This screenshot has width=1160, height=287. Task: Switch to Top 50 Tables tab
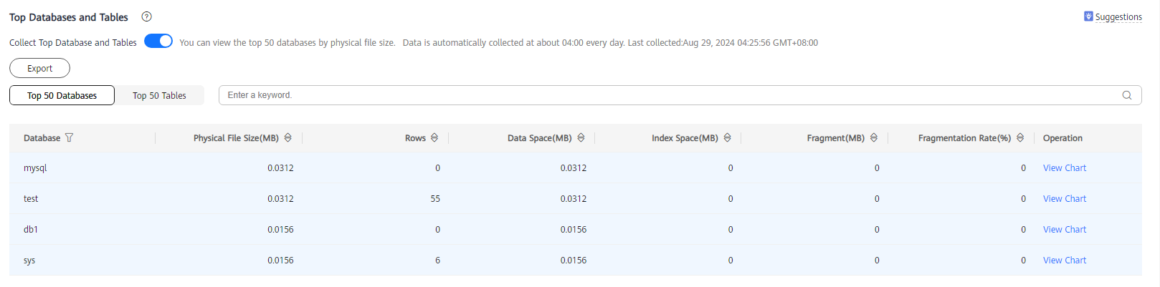point(159,95)
